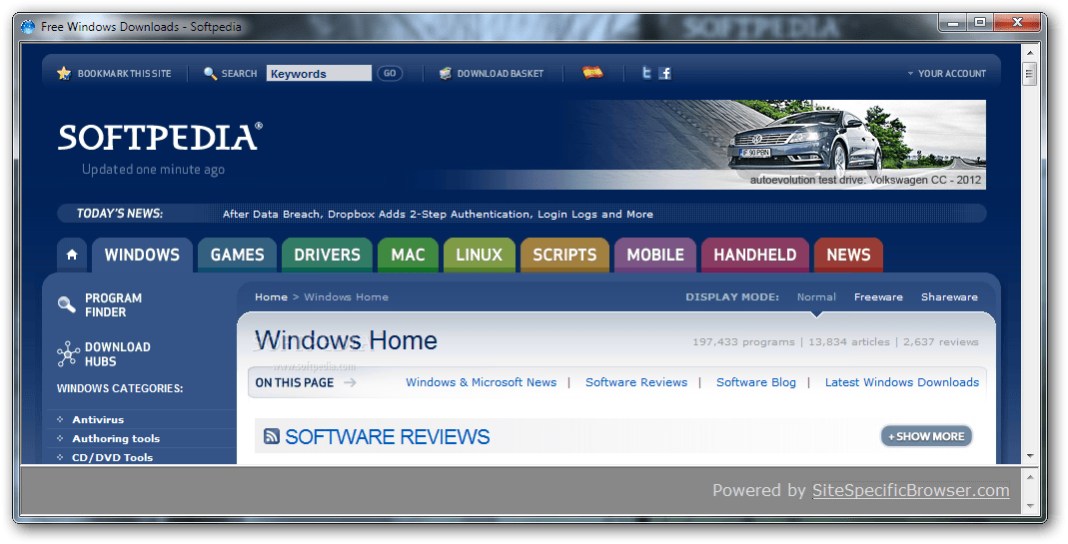Open the Antivirus category
Screen dimensions: 1068x544
98,419
